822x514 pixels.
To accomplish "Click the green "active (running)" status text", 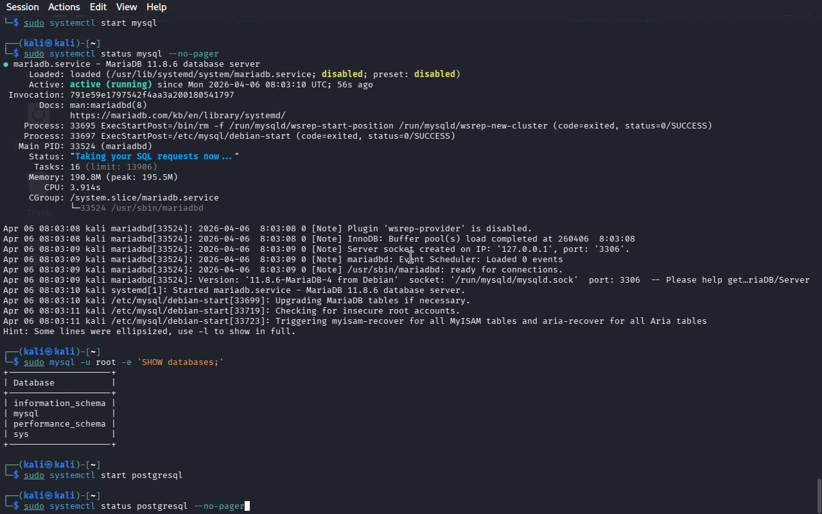I will [110, 85].
